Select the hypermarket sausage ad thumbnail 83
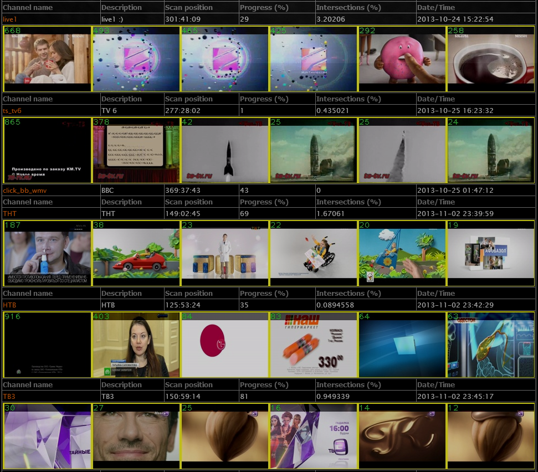 pos(313,345)
